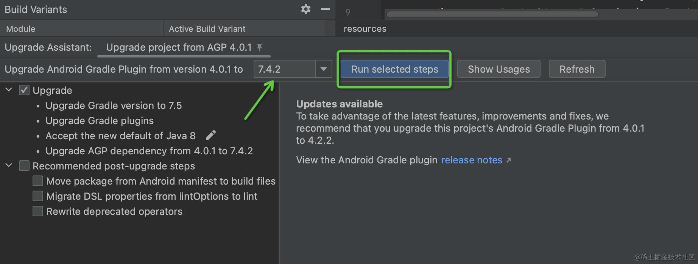Minimize the Build Variants panel
Screen dimensions: 698x264
click(325, 9)
